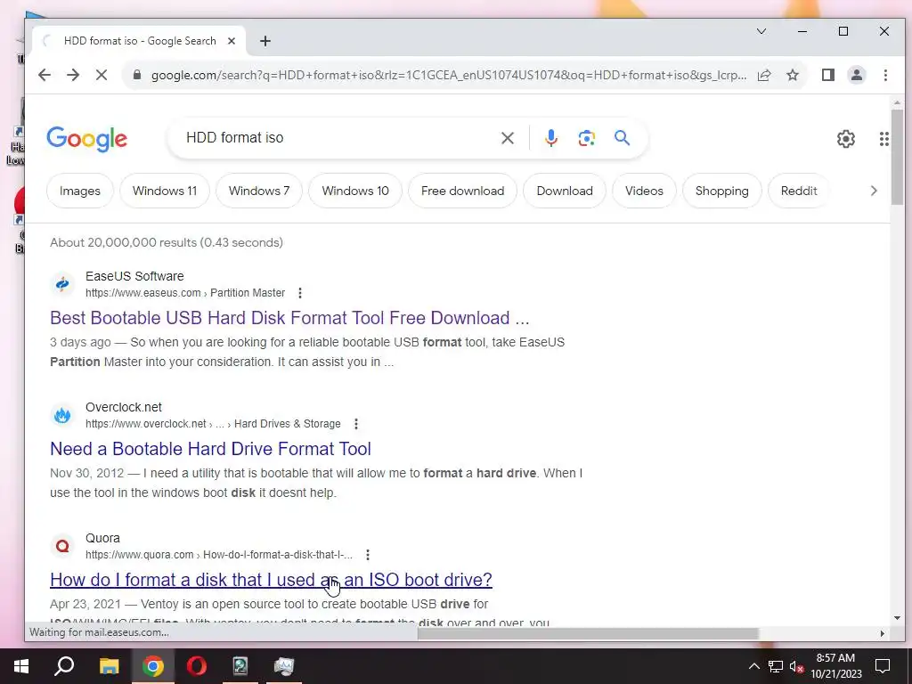This screenshot has height=684, width=912.
Task: Click the horizontal scrollbar thumb
Action: (588, 633)
